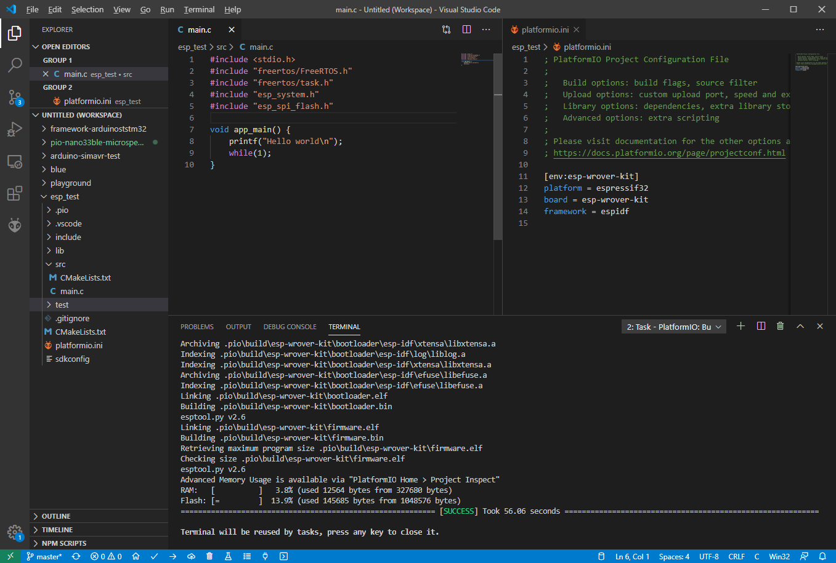Maximize the panel size with chevron up
The width and height of the screenshot is (836, 563).
(800, 326)
